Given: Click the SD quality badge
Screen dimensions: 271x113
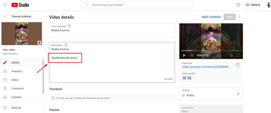Looking at the screenshot, I should [184, 78].
